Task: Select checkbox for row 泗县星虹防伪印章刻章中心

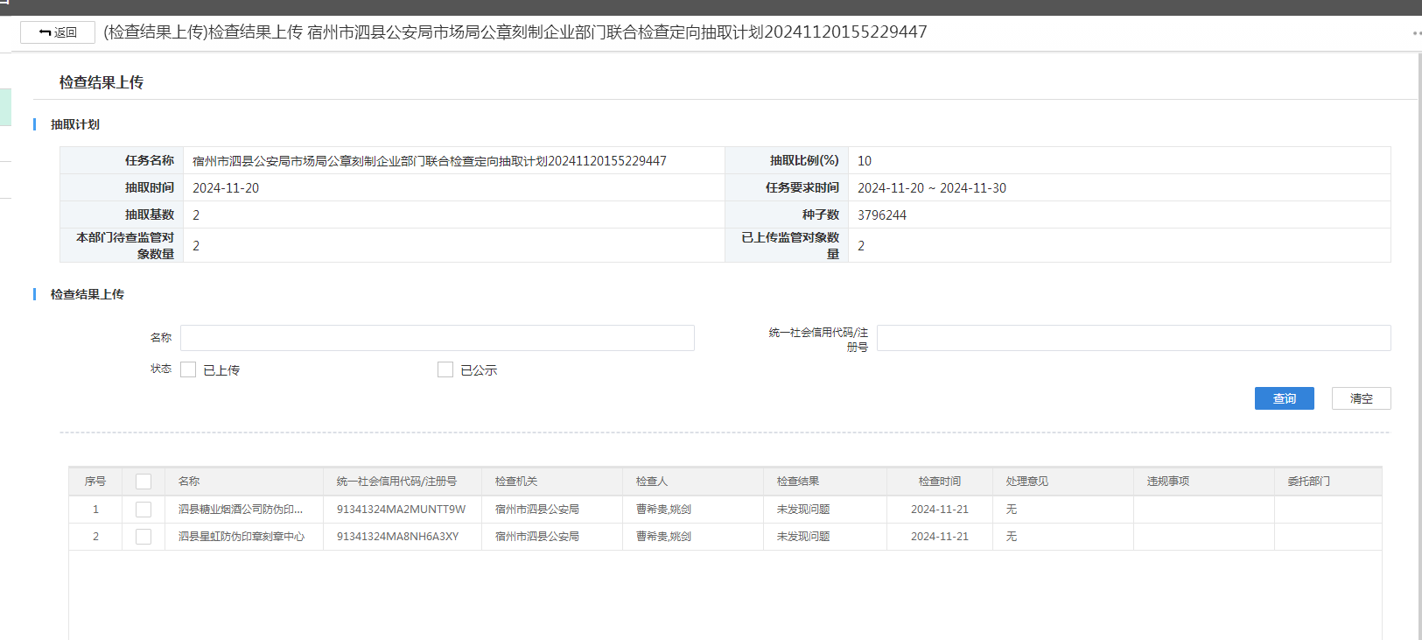Action: pyautogui.click(x=144, y=537)
